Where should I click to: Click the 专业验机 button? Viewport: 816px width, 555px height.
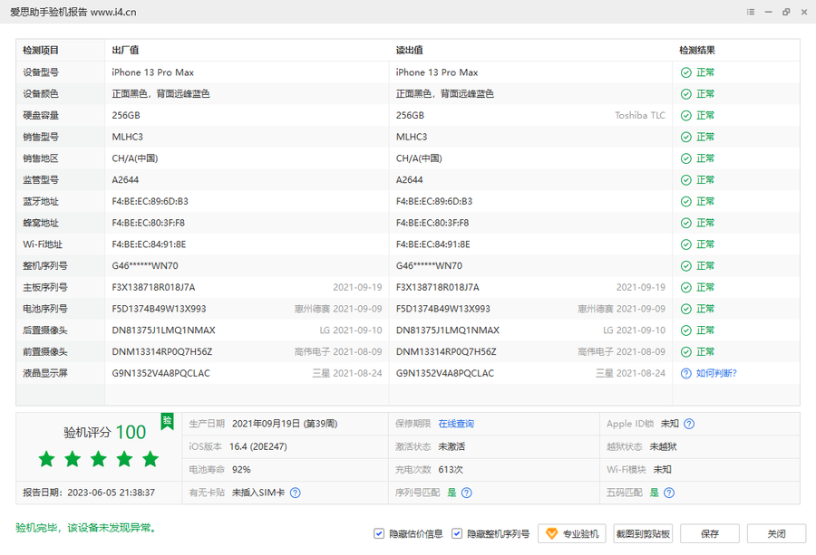(x=571, y=534)
